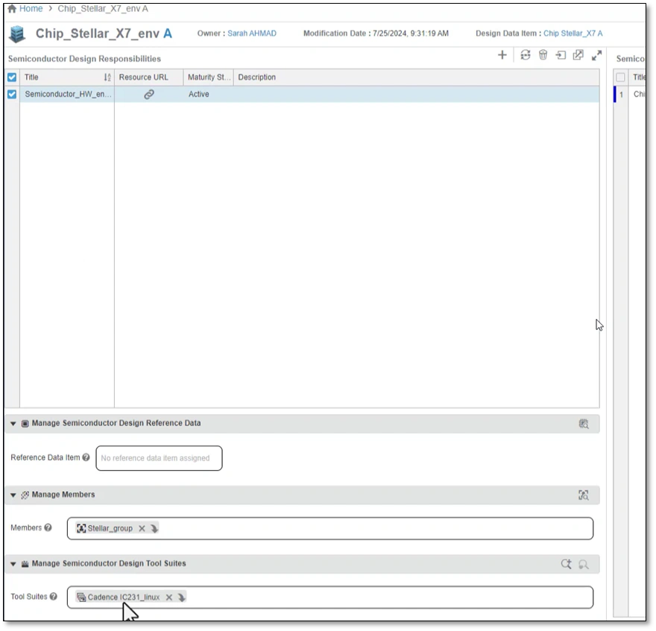This screenshot has height=631, width=656.
Task: Click the plus icon to add responsibility
Action: pos(502,55)
